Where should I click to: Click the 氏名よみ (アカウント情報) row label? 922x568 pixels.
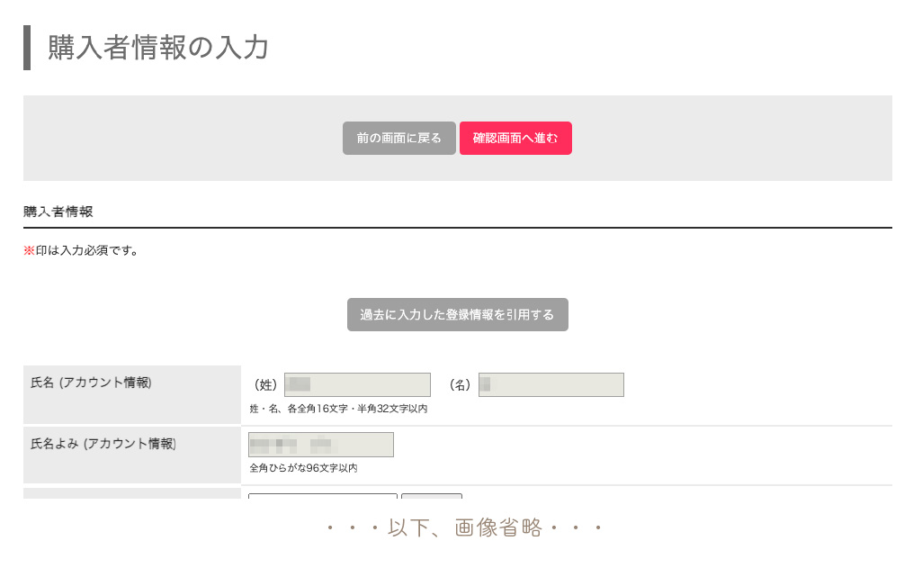point(103,443)
